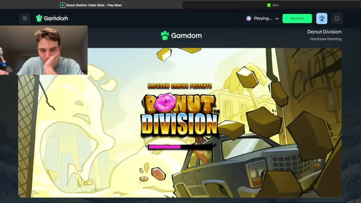This screenshot has height=203, width=361.
Task: Click the pink game loading progress bar
Action: coord(180,147)
